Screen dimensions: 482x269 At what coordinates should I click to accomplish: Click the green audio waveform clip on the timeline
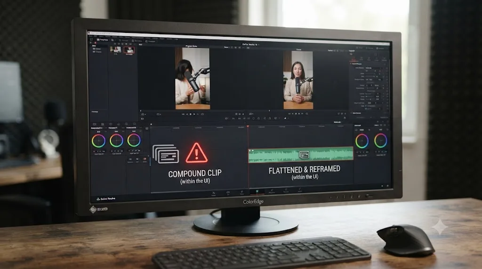point(301,154)
